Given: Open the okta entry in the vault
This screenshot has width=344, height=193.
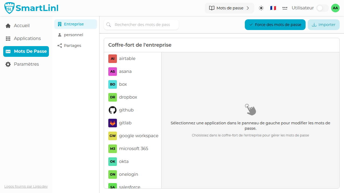Looking at the screenshot, I should [x=123, y=161].
